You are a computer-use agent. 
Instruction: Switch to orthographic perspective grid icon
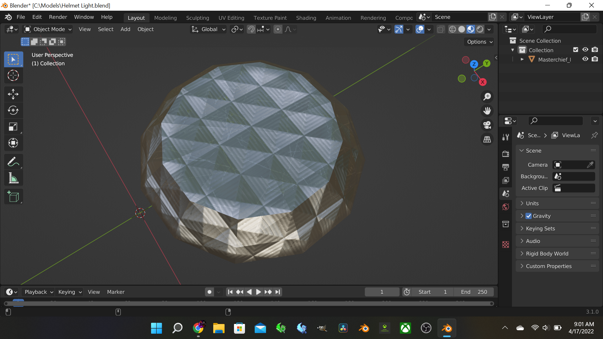(487, 139)
